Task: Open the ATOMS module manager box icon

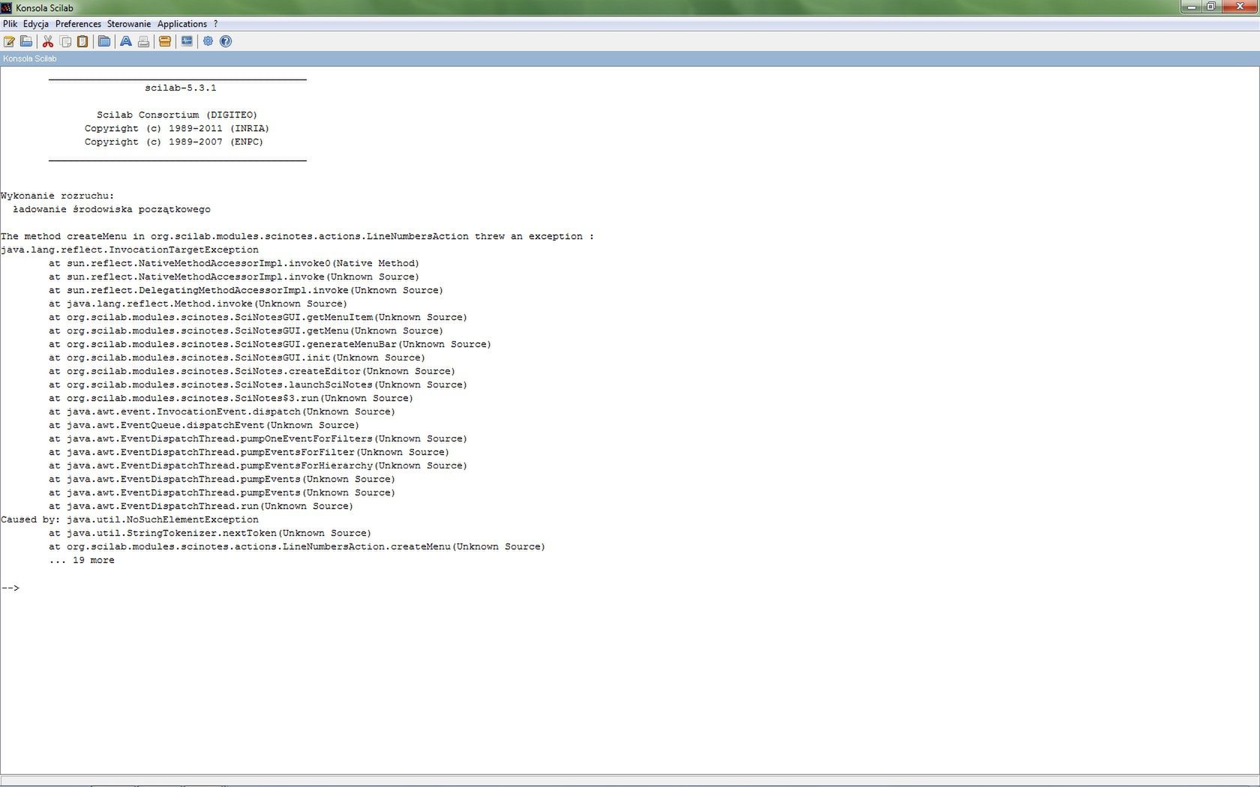Action: click(x=165, y=41)
